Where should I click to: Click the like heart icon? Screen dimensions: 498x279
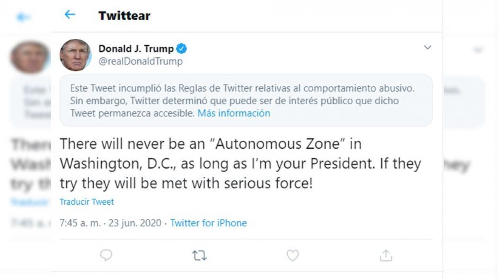pos(292,256)
